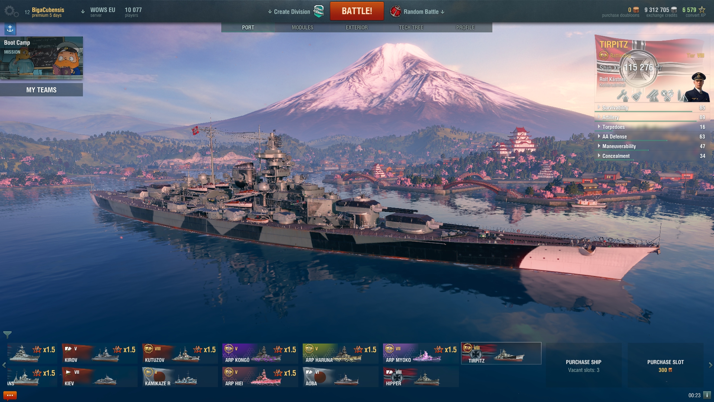This screenshot has width=714, height=402.
Task: Click the info icon beside timer
Action: click(x=707, y=395)
